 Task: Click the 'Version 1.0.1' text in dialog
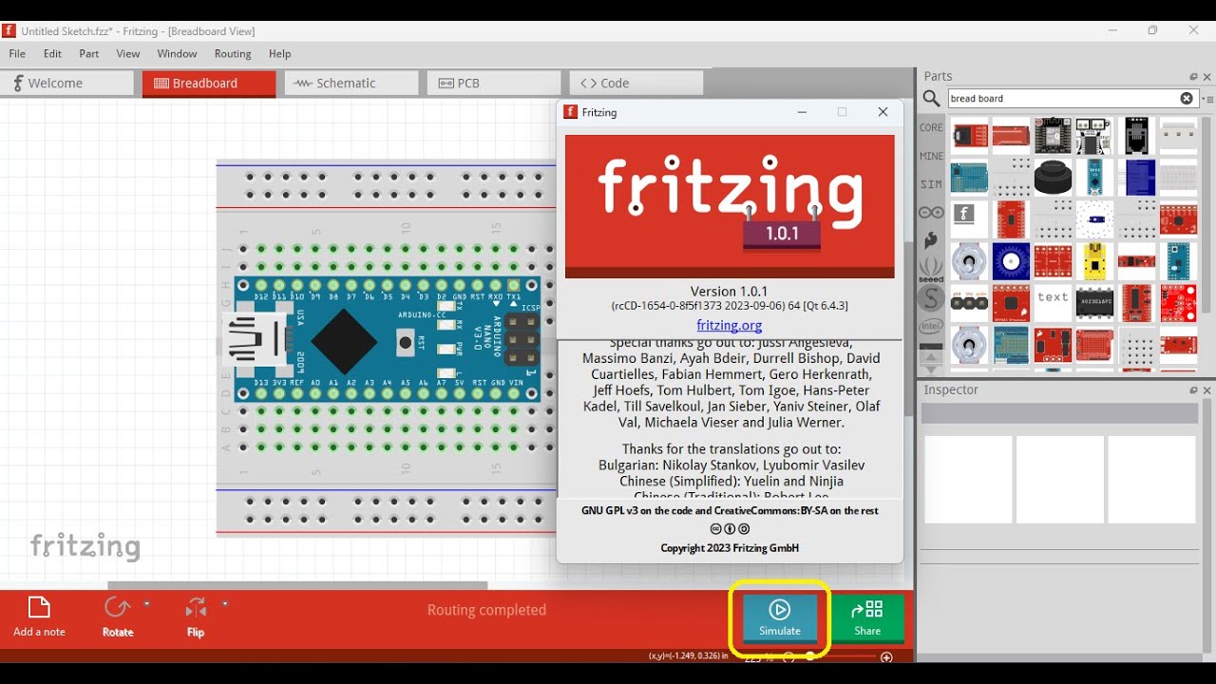coord(730,292)
